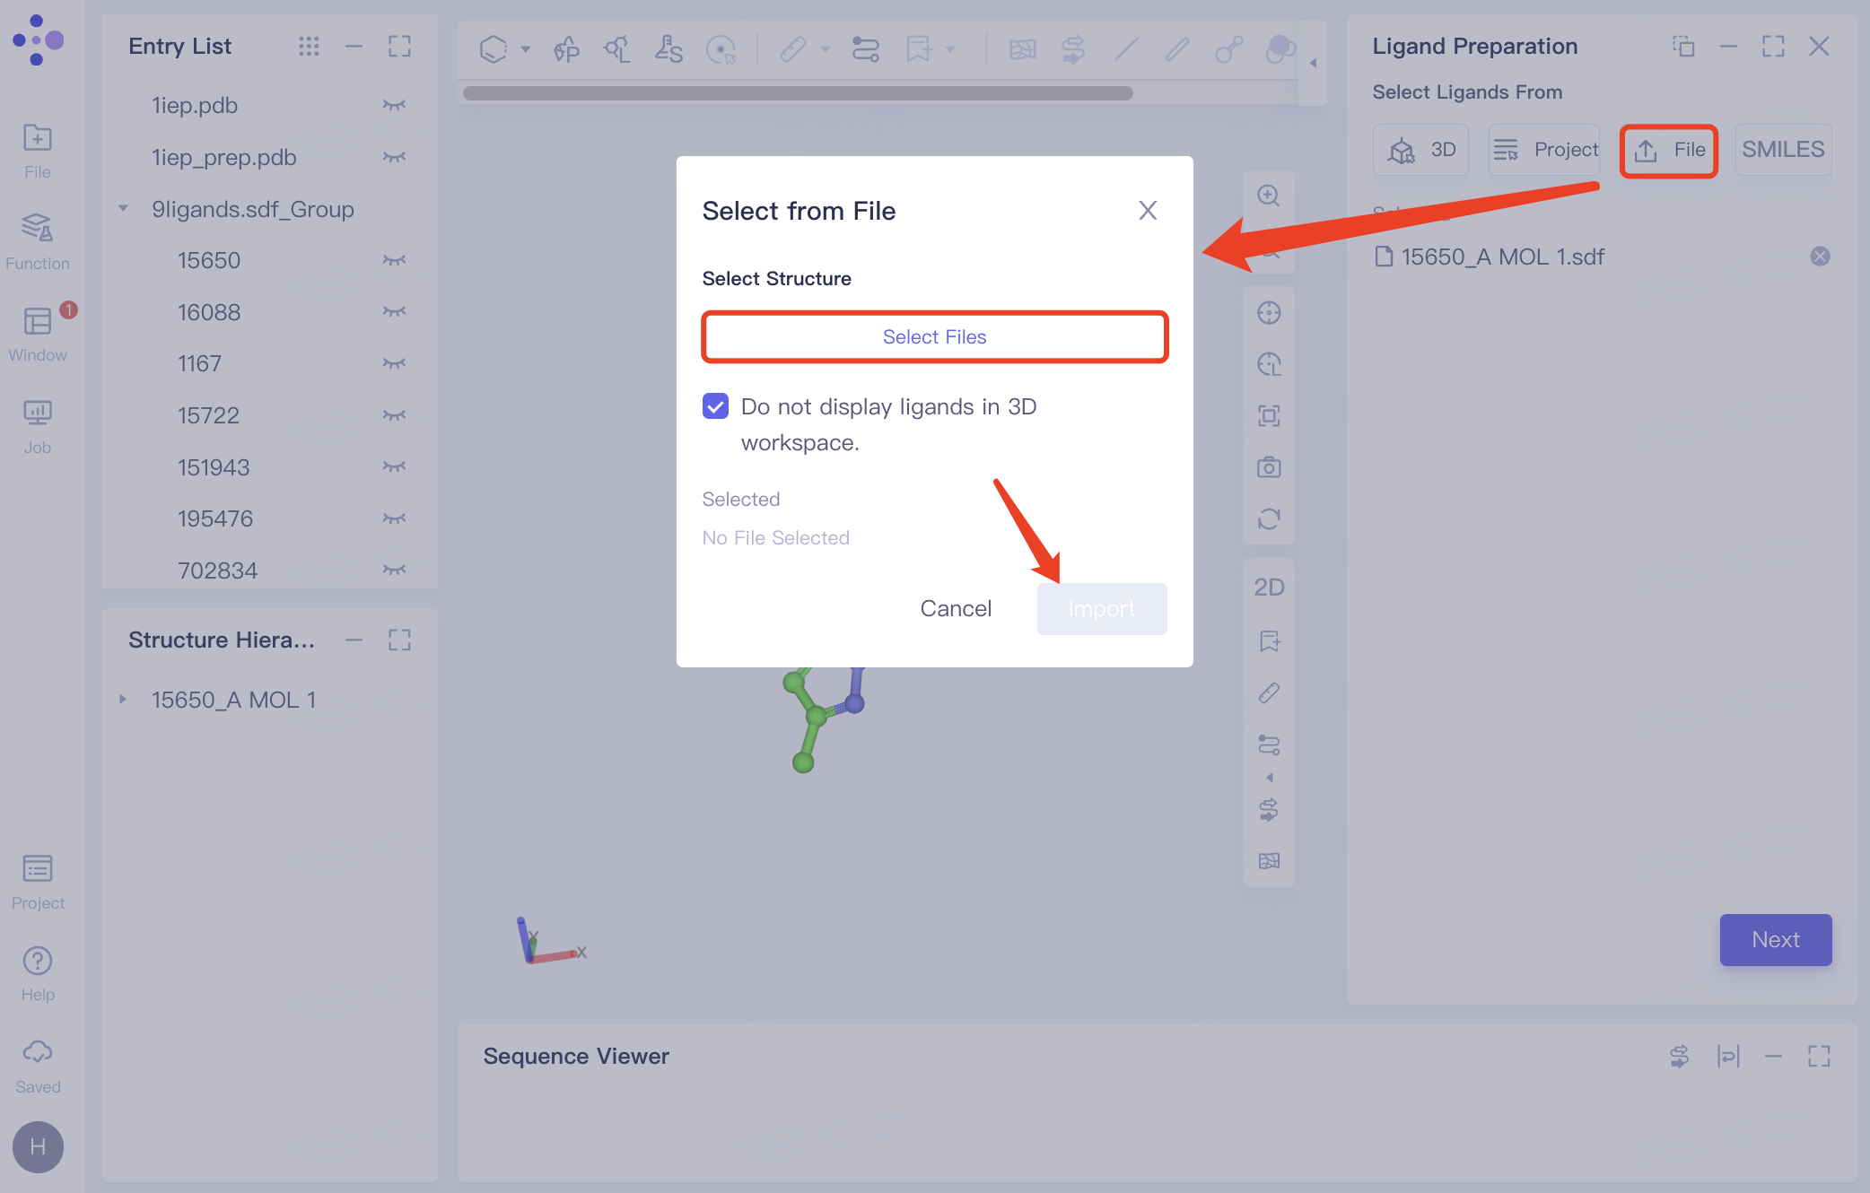Expand 15650_A MOL 1 in Structure Hierarchy

tap(124, 700)
